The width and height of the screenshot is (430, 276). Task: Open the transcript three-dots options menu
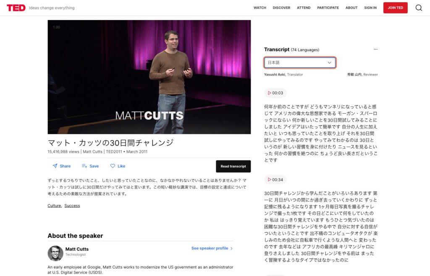tap(376, 49)
